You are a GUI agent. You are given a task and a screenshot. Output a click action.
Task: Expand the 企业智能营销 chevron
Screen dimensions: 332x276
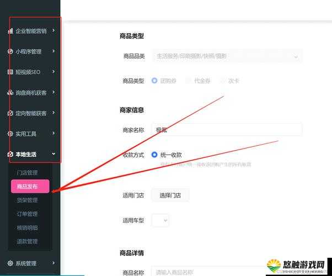(53, 30)
